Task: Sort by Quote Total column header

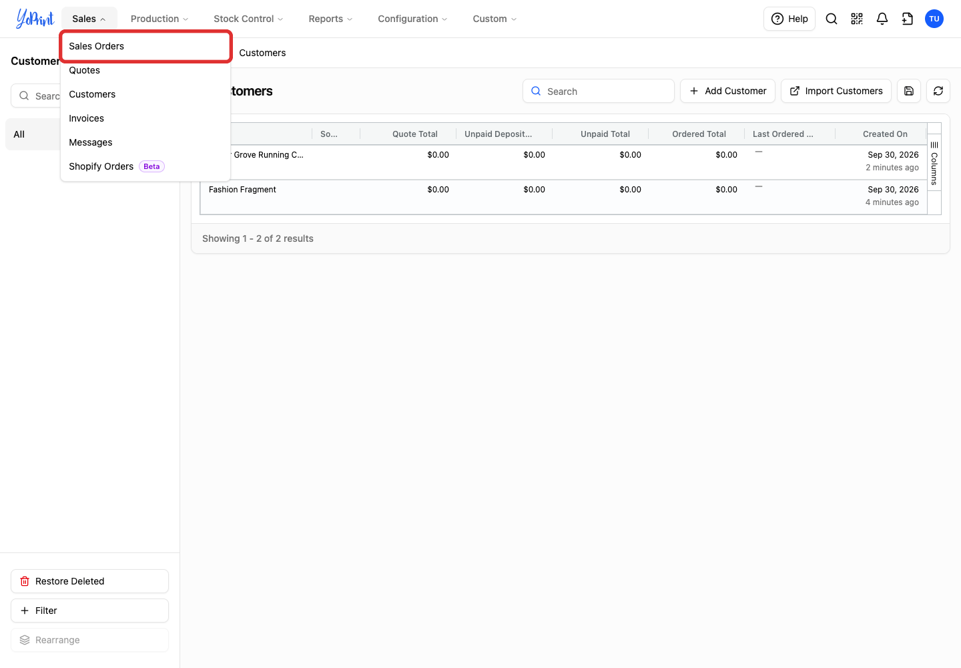Action: click(x=414, y=134)
